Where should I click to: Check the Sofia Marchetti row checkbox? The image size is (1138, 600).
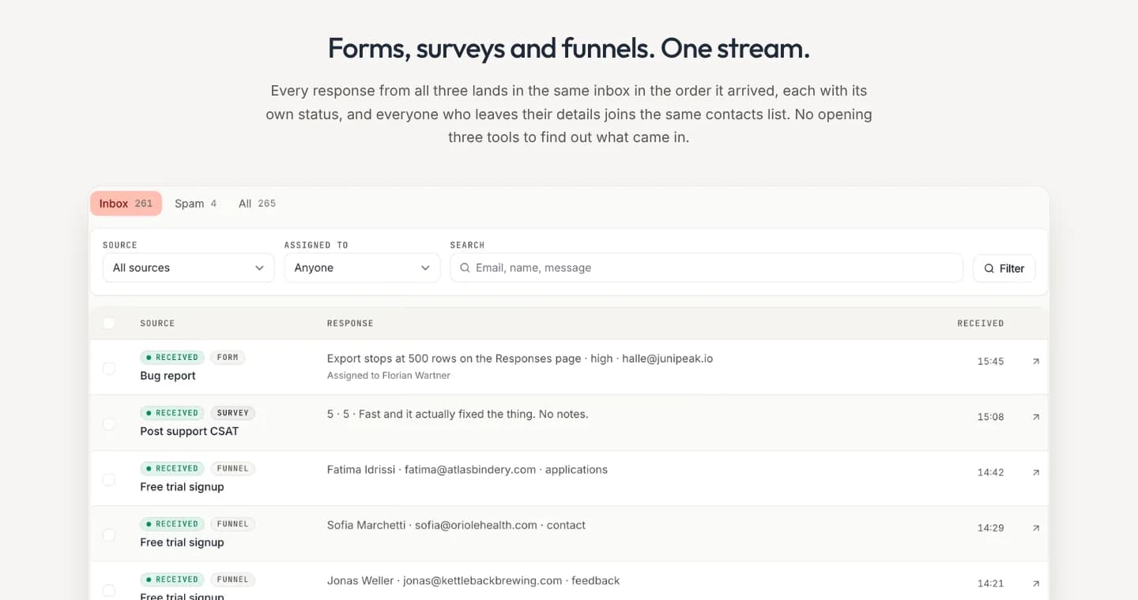(x=109, y=534)
